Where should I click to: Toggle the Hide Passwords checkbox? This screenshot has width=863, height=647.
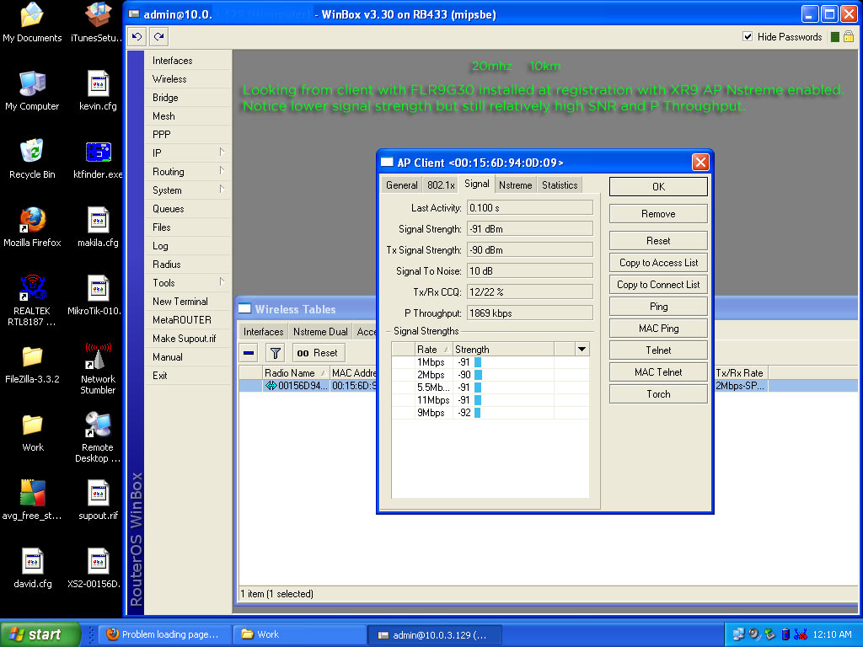[748, 37]
